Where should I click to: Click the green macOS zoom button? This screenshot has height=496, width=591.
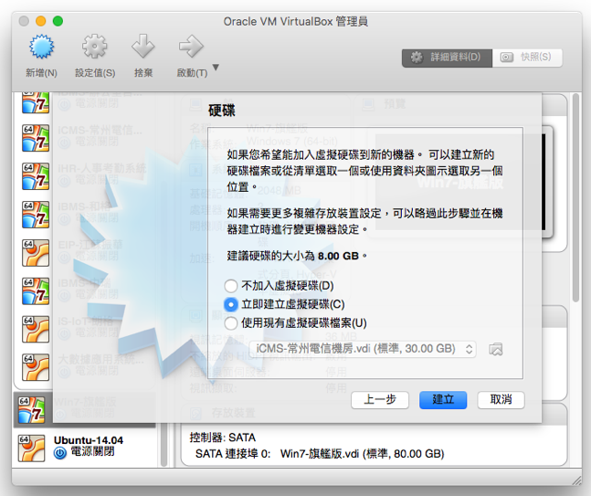58,21
